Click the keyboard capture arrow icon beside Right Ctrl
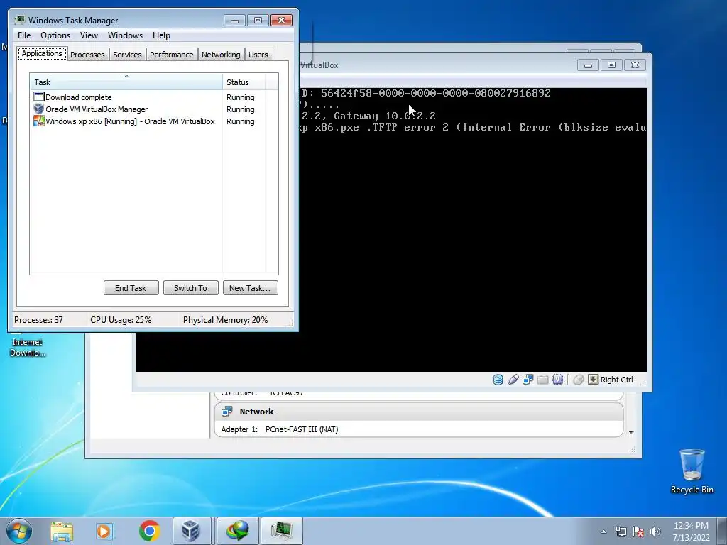 coord(593,380)
